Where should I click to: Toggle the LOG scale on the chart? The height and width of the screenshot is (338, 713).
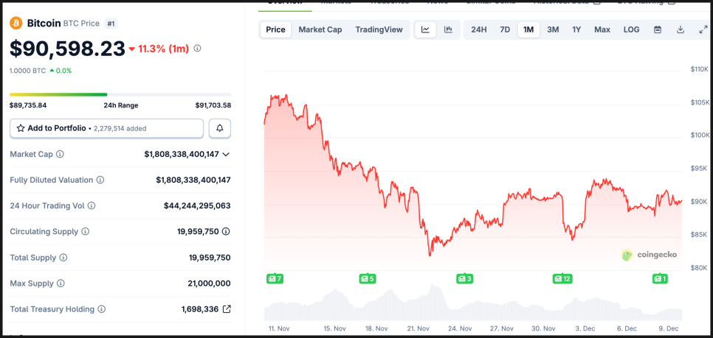tap(631, 30)
